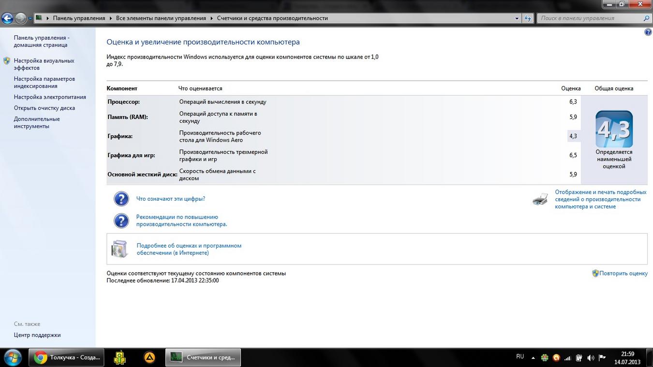
Task: Open 'Настройка параметров индексирования'
Action: [x=45, y=82]
